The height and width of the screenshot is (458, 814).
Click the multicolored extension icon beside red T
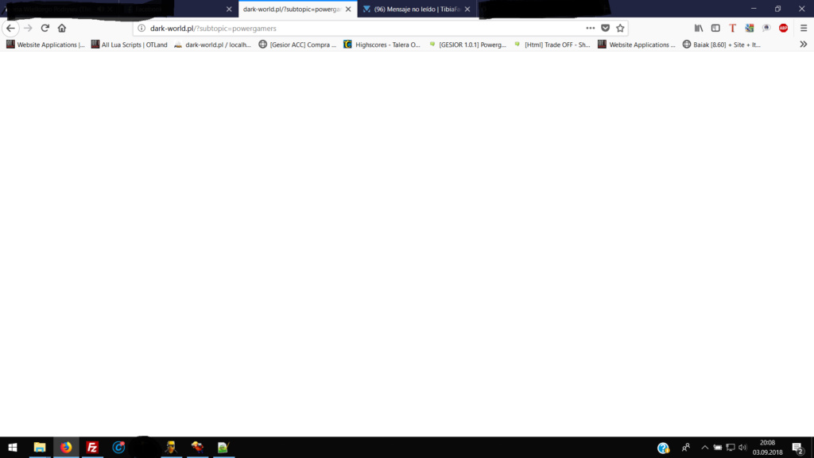[749, 28]
